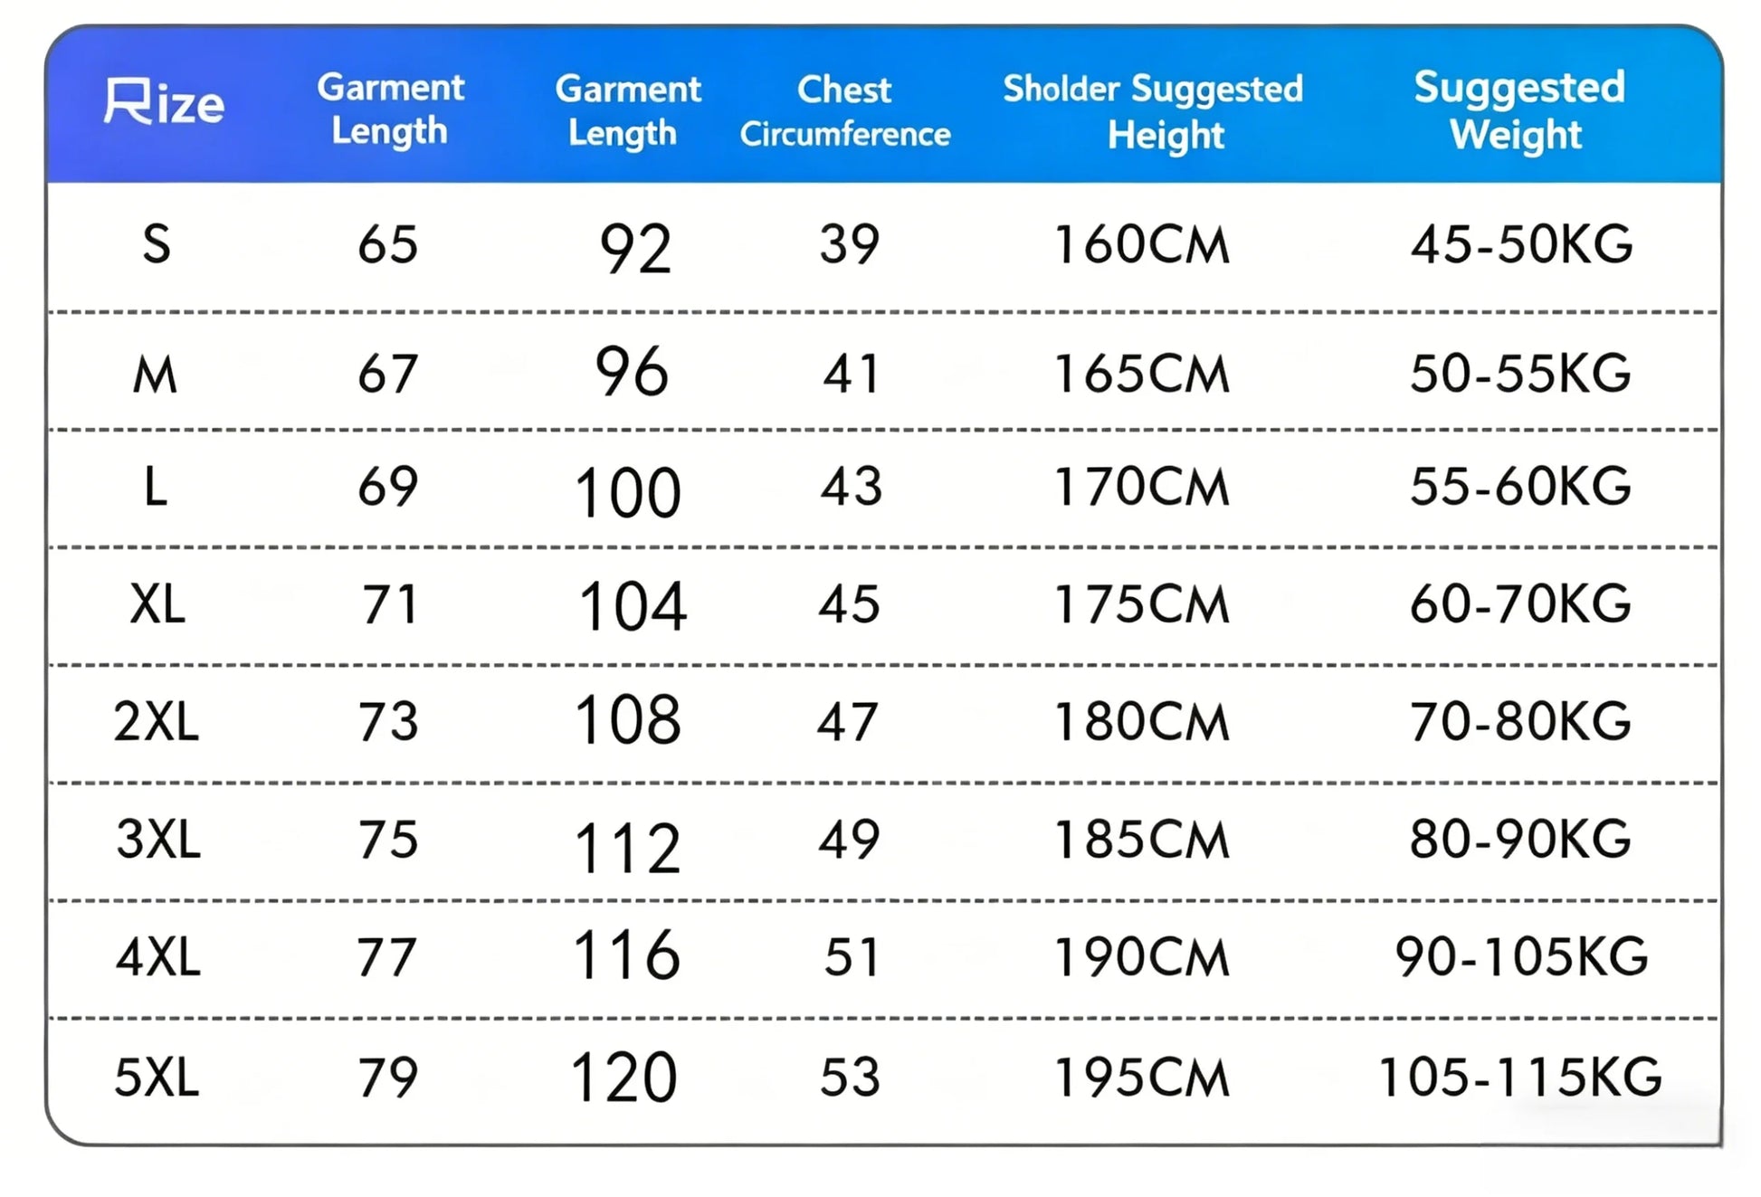Select the 5XL size label
The image size is (1761, 1197).
(157, 1077)
